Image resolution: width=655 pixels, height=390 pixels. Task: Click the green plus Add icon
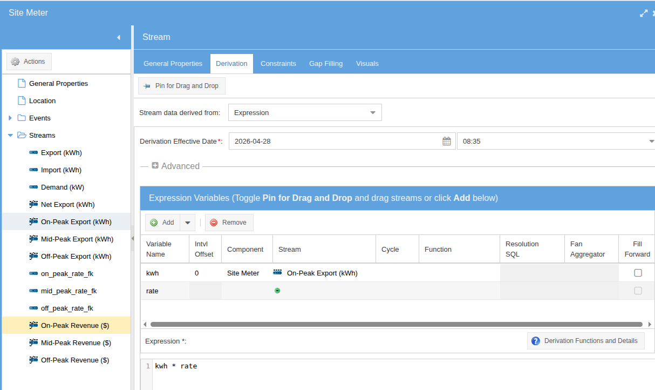[154, 223]
